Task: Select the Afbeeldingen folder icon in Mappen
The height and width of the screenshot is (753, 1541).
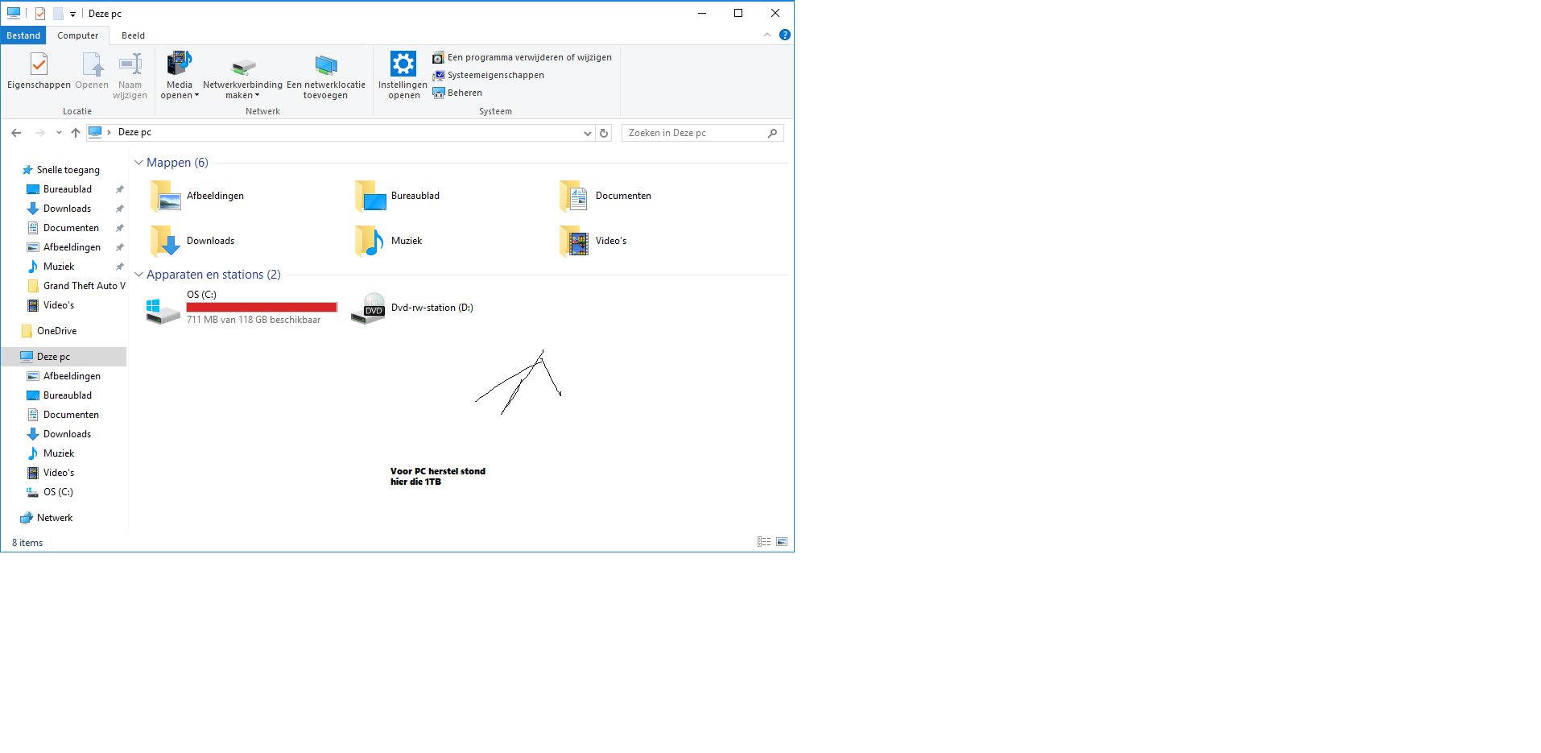Action: pyautogui.click(x=165, y=196)
